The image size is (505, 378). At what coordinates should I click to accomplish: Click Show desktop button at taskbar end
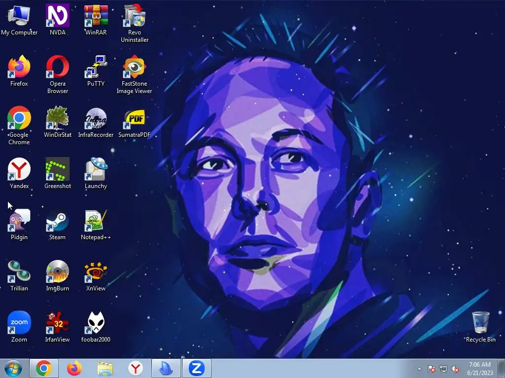click(502, 368)
